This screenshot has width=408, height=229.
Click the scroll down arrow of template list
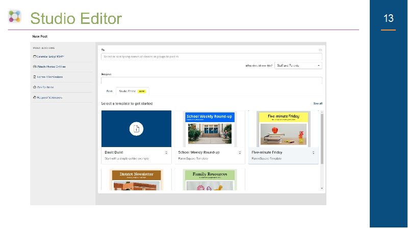pos(322,188)
